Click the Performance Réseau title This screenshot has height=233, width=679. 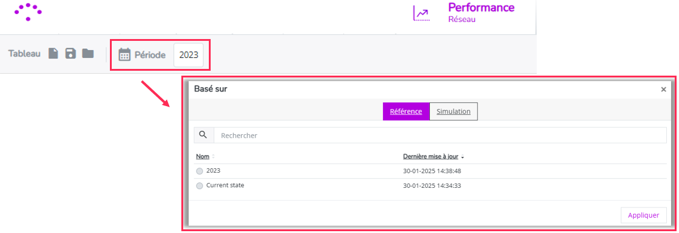[x=481, y=13]
